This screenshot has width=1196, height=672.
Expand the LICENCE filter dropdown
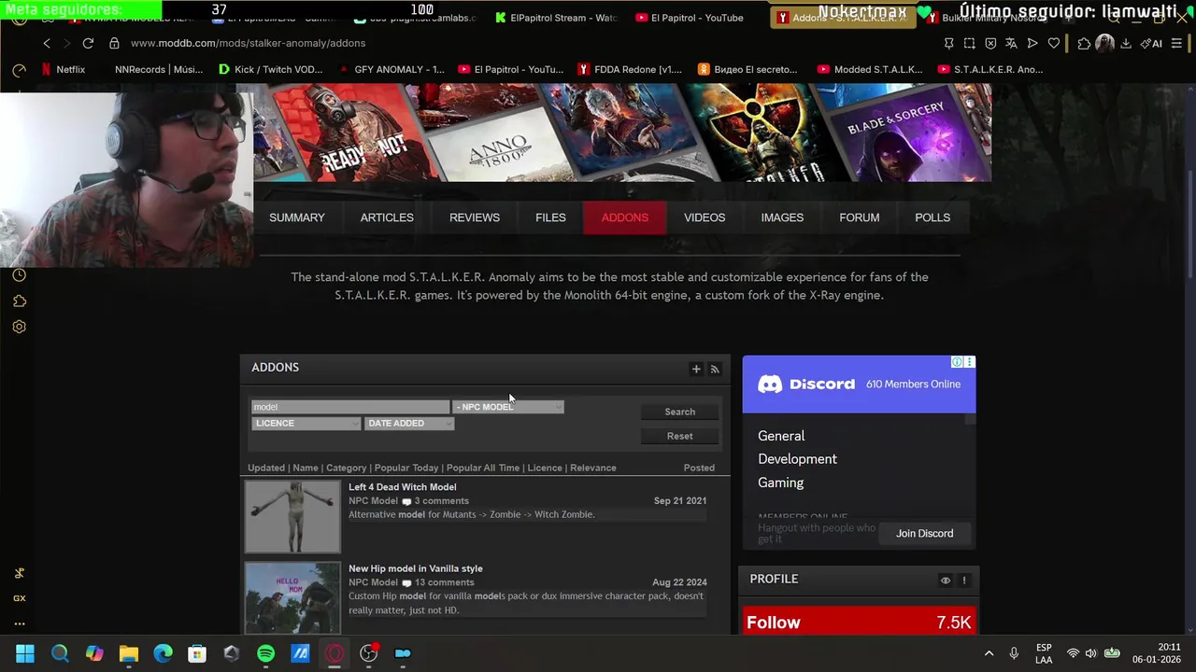(x=306, y=424)
